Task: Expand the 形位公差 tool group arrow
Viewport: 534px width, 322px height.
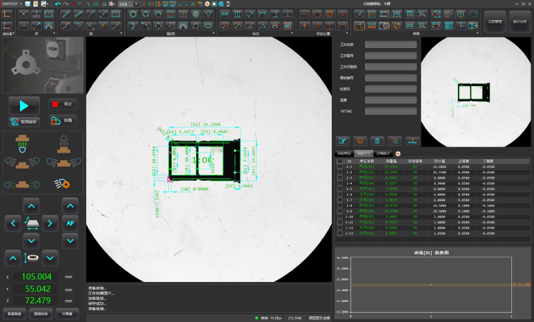Action: pos(346,33)
